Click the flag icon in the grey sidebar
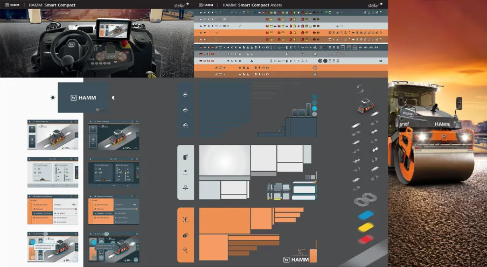The image size is (487, 267). coord(185,172)
